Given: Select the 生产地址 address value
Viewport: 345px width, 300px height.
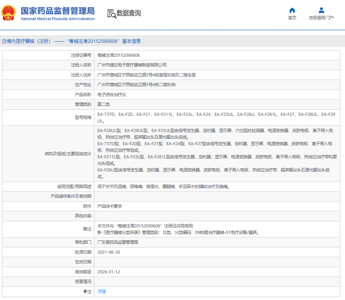Looking at the screenshot, I should pos(137,85).
